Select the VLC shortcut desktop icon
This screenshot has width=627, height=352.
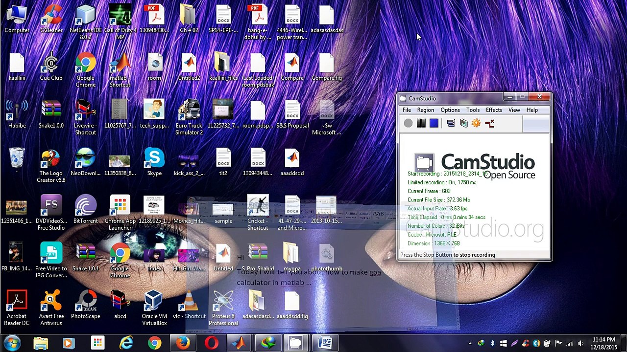pos(189,306)
